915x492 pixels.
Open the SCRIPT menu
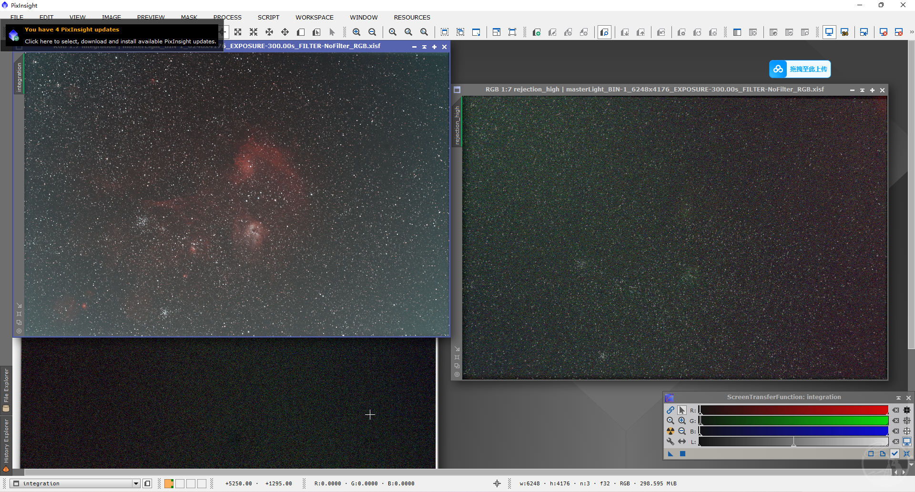268,18
